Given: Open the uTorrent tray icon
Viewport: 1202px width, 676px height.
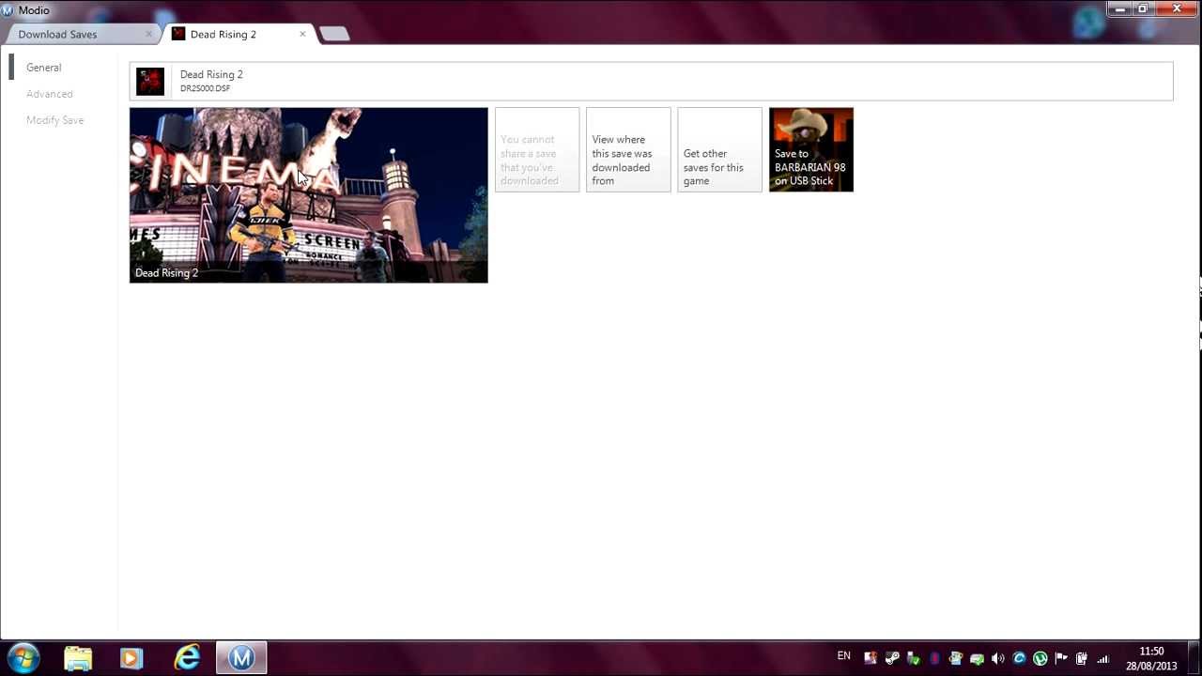Looking at the screenshot, I should (x=1040, y=658).
